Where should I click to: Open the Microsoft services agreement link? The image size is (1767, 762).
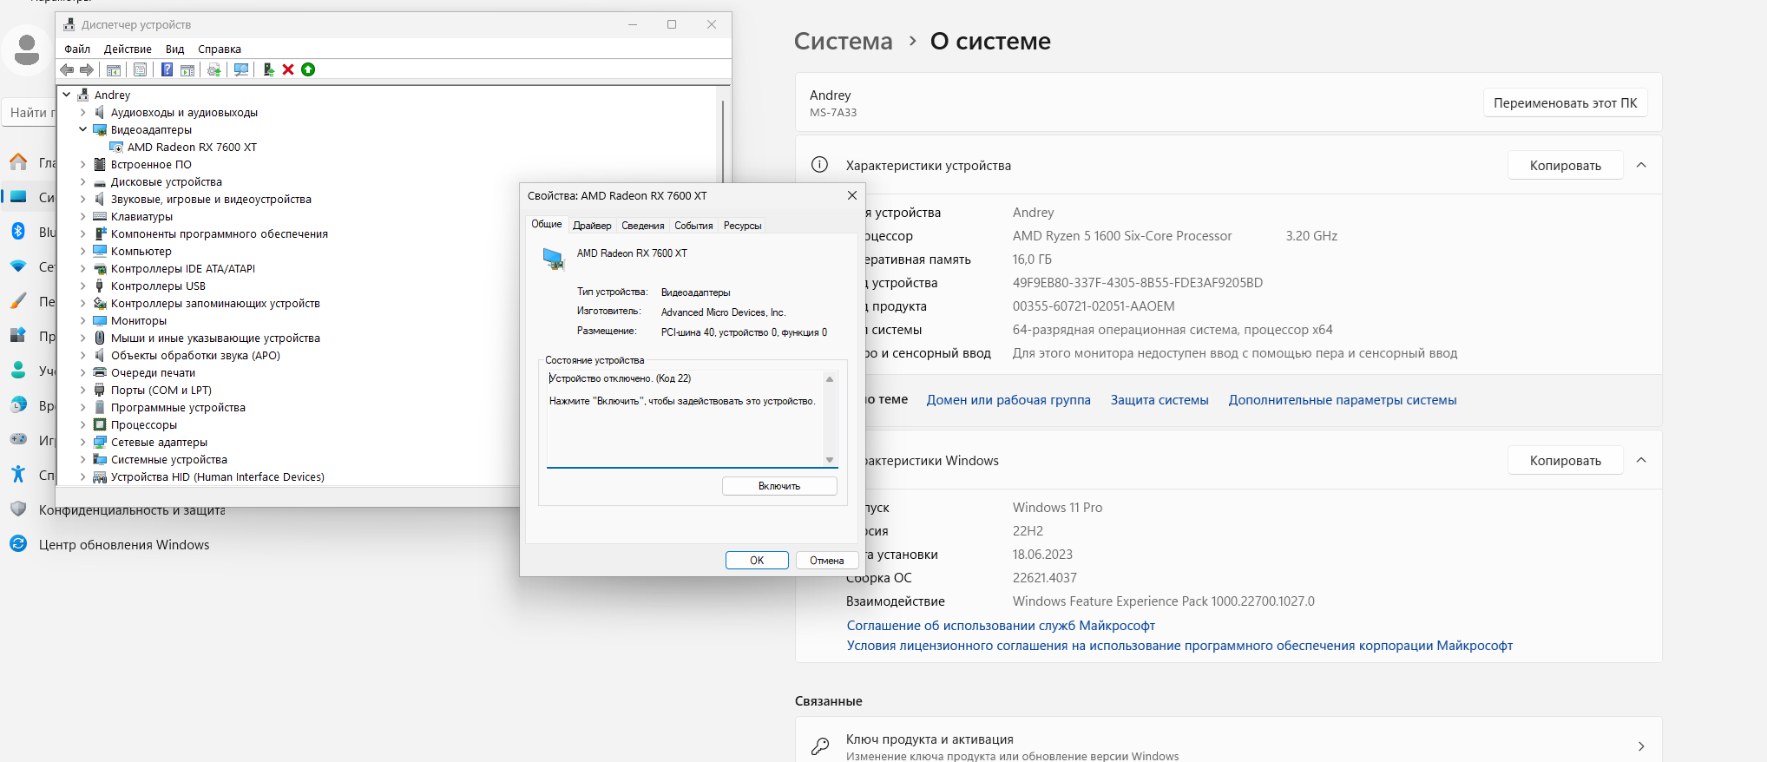1001,626
